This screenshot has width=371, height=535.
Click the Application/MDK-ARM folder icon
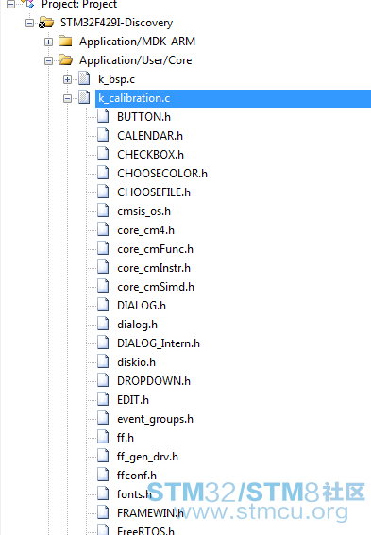(65, 42)
